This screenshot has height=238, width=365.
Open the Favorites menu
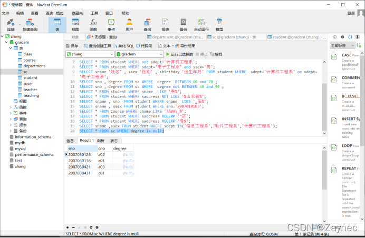[x=77, y=13]
